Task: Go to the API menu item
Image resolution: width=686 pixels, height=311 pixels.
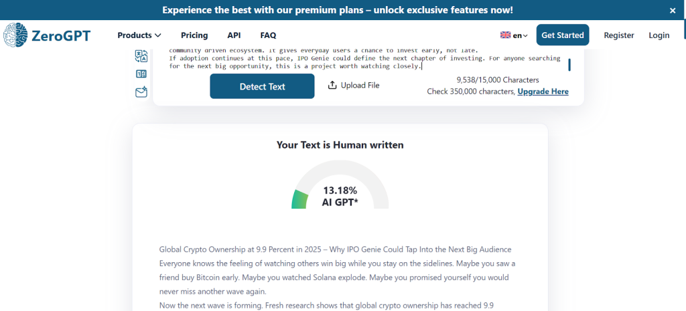Action: coord(234,35)
